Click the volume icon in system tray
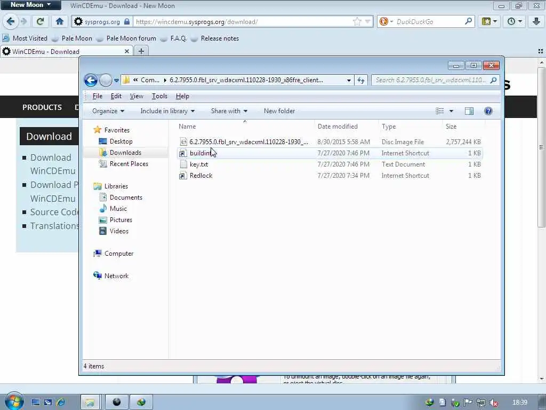 [x=494, y=403]
